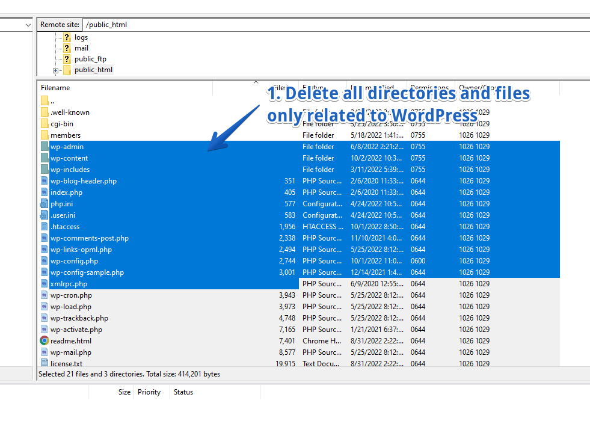Click the Chrome H... file type cell
Image resolution: width=590 pixels, height=421 pixels.
(x=322, y=341)
